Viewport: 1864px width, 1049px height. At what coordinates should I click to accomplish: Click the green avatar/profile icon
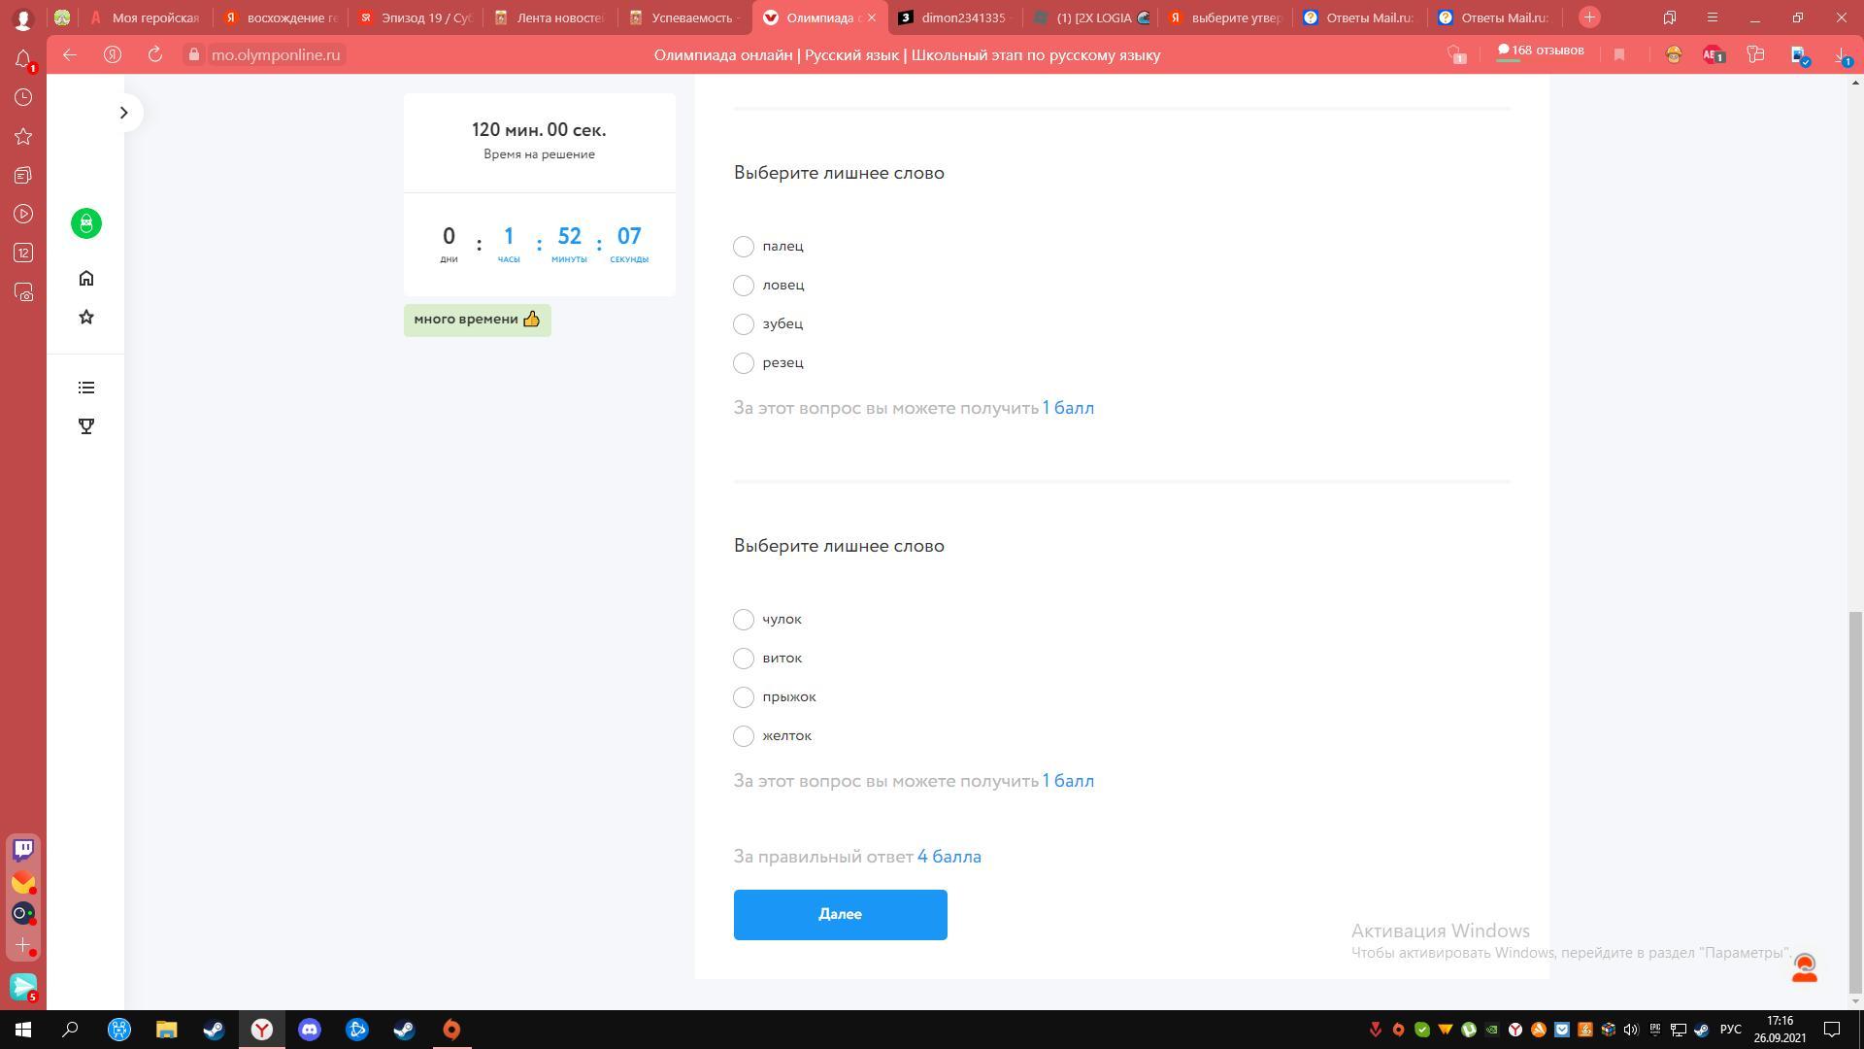[x=84, y=222]
